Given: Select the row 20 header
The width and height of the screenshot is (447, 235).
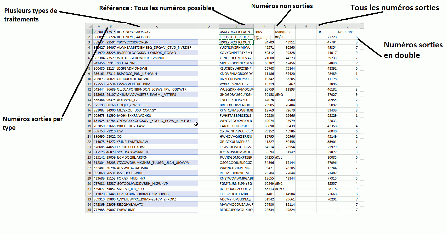Looking at the screenshot, I should click(x=89, y=131).
